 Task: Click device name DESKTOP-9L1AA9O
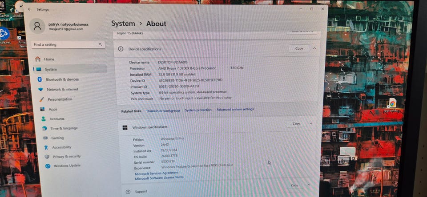[173, 62]
